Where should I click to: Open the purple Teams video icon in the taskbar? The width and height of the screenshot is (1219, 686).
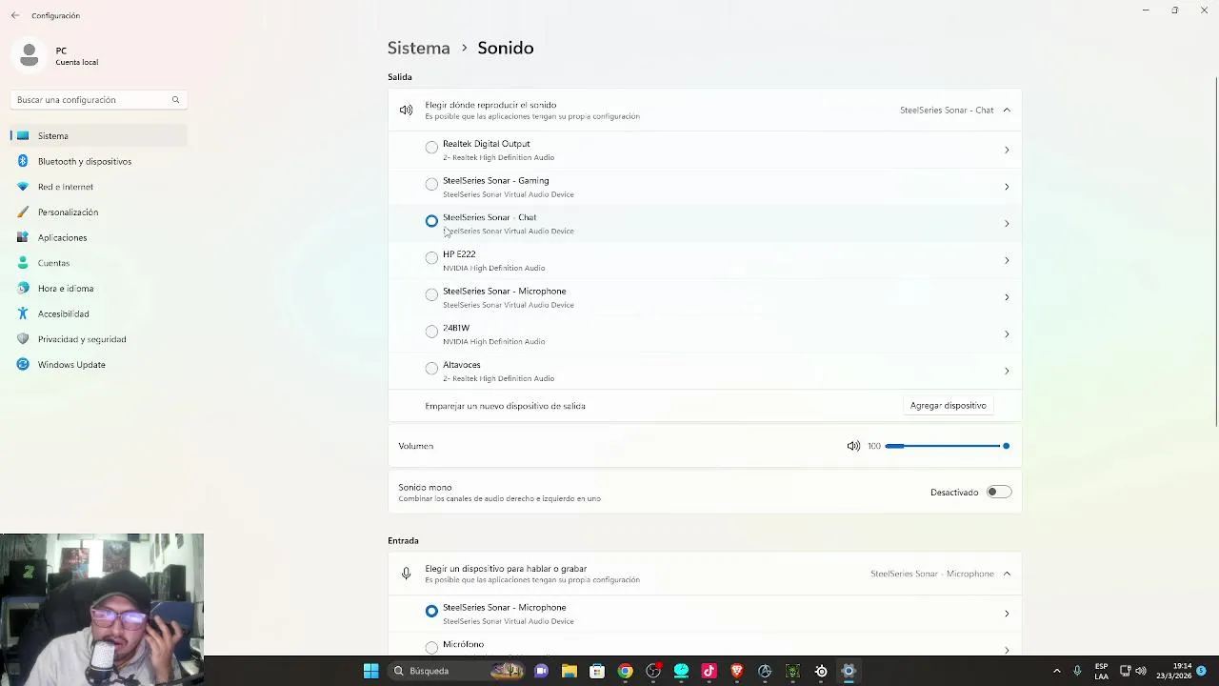click(x=542, y=671)
